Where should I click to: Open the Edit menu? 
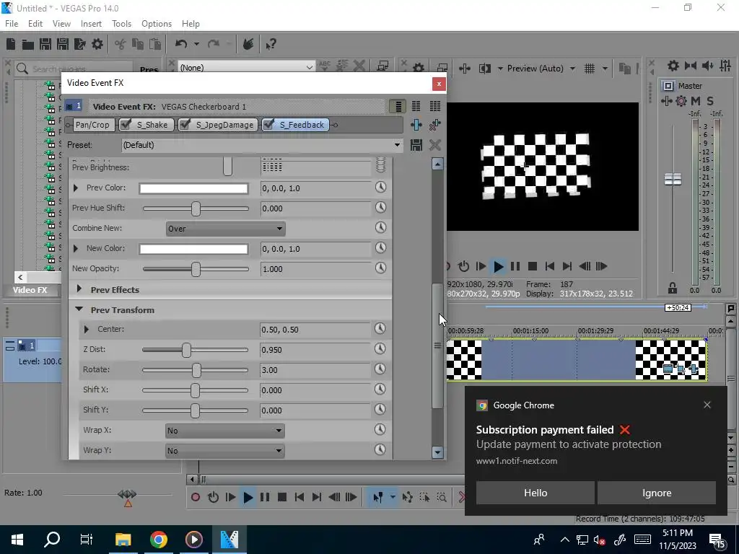tap(35, 24)
